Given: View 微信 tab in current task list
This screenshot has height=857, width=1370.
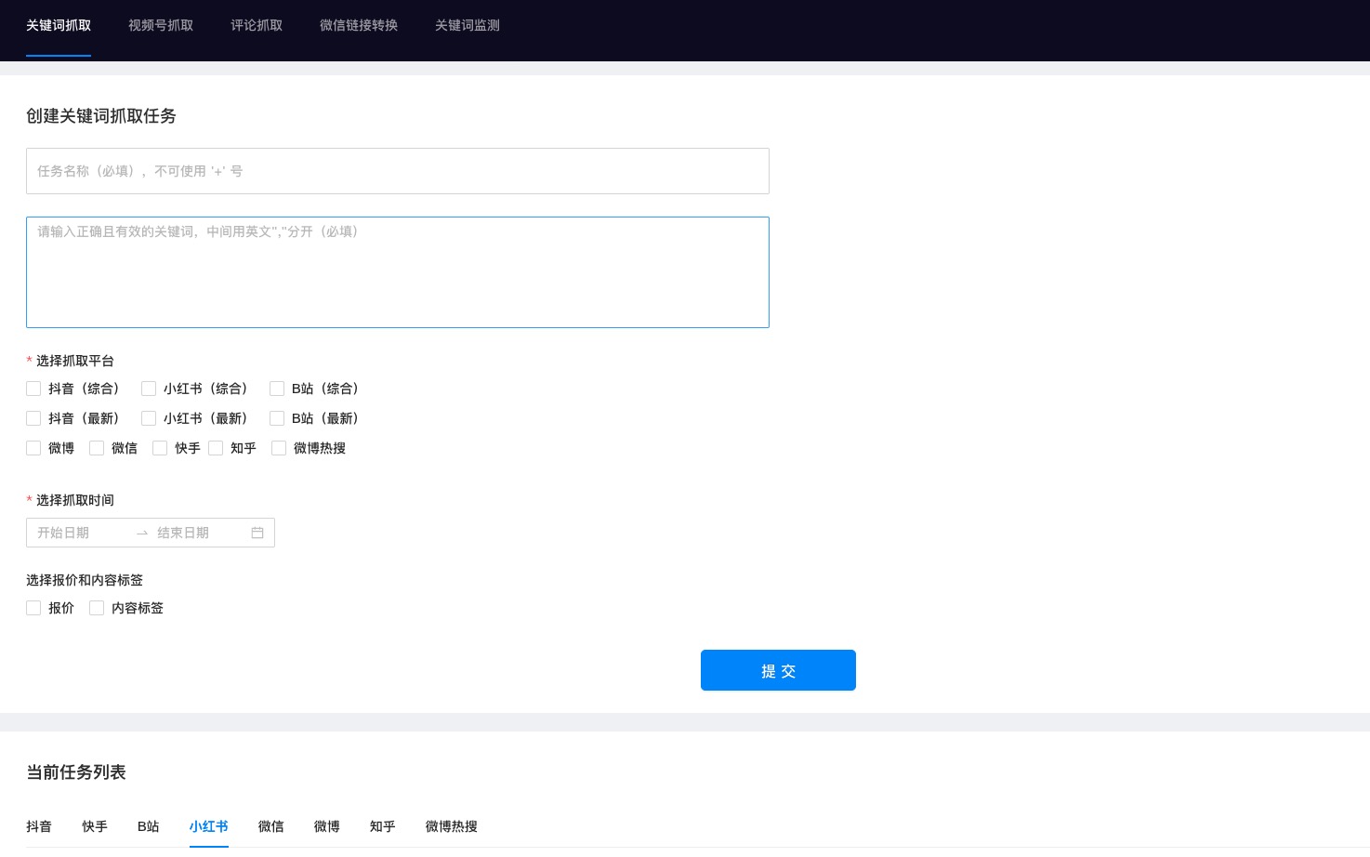Looking at the screenshot, I should [271, 826].
